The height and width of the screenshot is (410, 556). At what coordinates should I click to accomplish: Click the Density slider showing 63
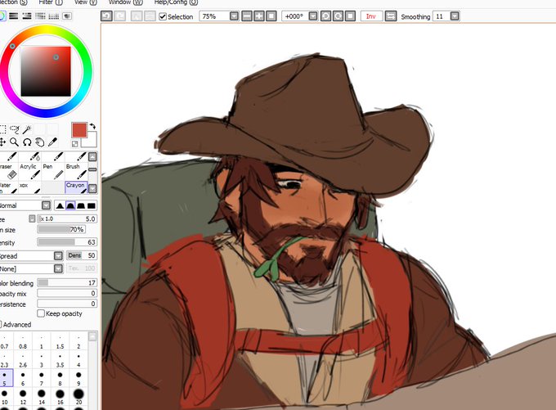67,242
